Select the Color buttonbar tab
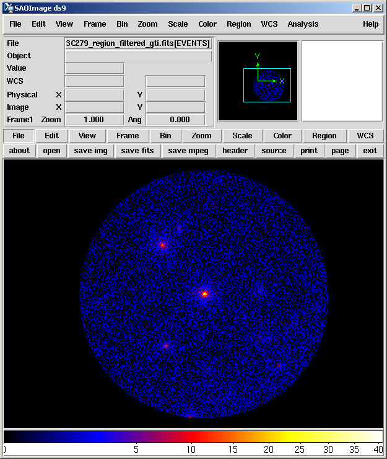The width and height of the screenshot is (387, 459). pyautogui.click(x=282, y=136)
